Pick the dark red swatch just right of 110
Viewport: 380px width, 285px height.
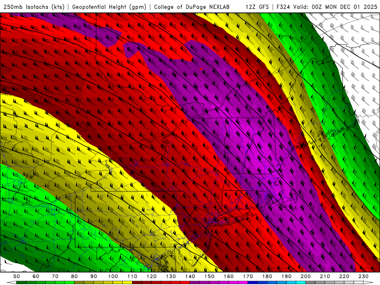(x=137, y=283)
